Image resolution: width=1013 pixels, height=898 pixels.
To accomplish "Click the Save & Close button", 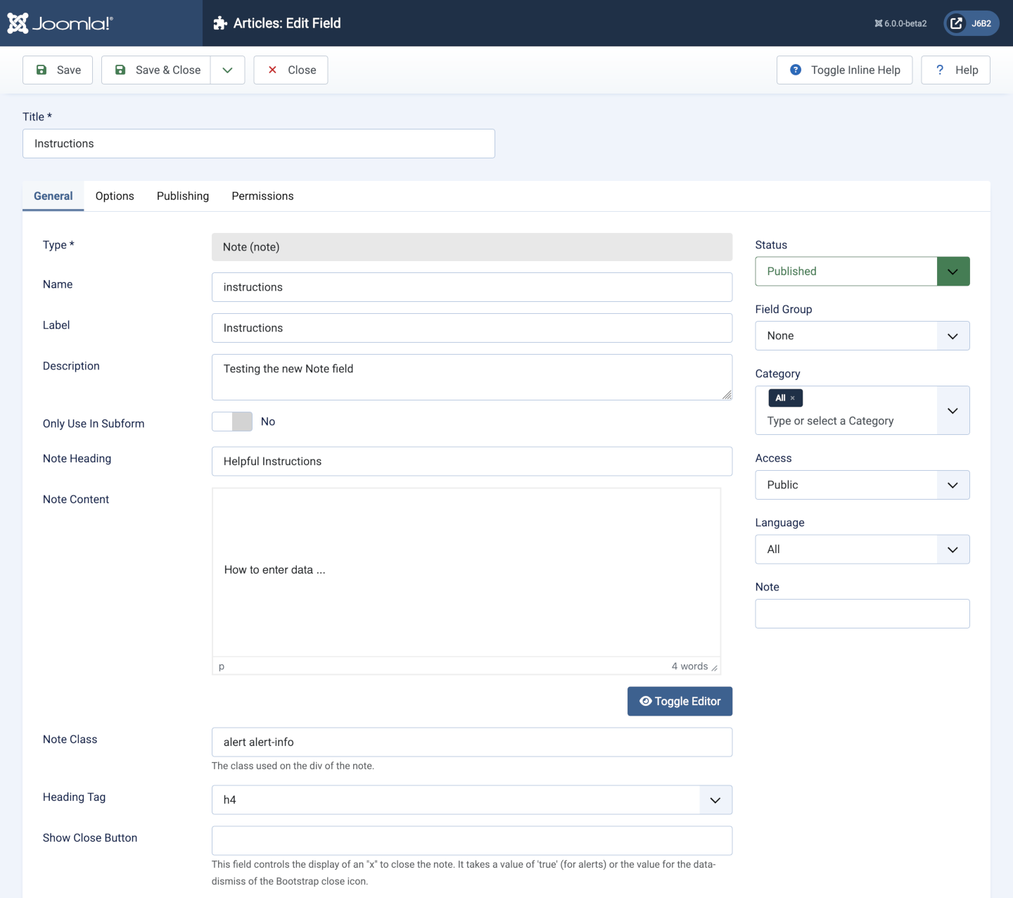I will point(156,70).
